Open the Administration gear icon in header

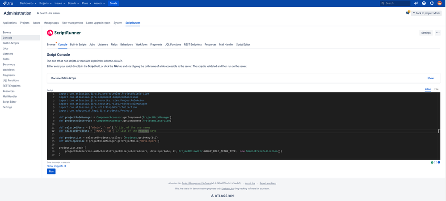(432, 3)
